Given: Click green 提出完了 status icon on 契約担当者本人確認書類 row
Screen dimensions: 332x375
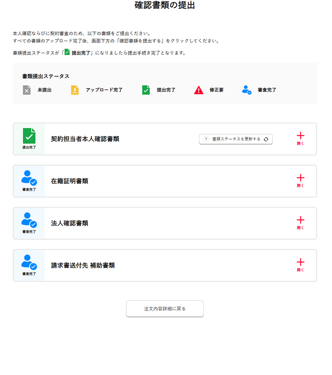Looking at the screenshot, I should tap(29, 136).
